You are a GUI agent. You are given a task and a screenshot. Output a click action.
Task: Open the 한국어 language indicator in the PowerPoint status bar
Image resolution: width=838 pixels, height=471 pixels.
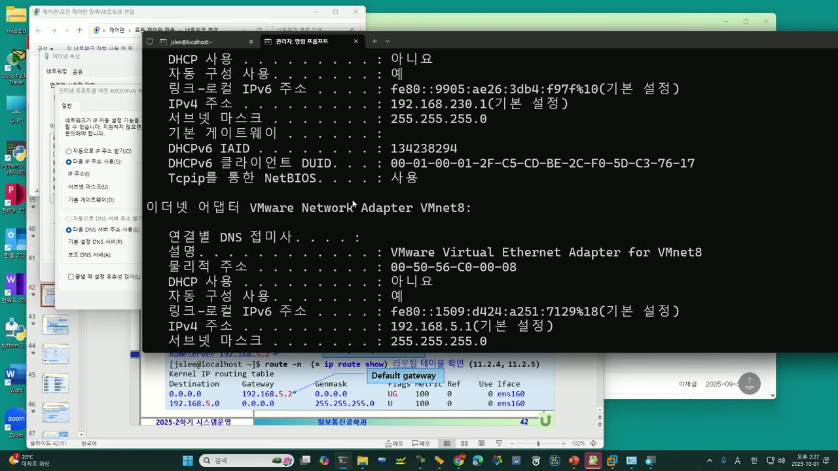(88, 444)
